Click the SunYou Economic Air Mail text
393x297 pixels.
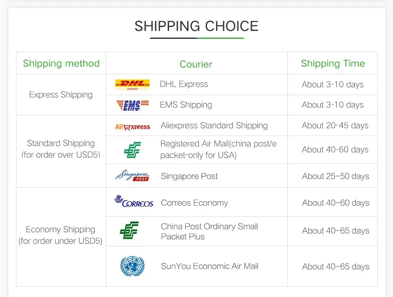click(x=210, y=266)
